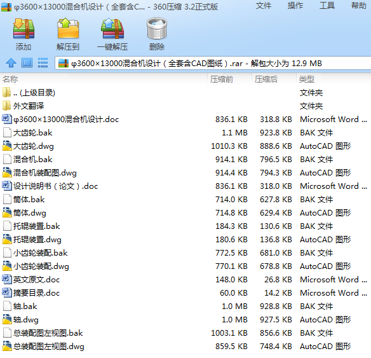Select the .. (上级目录) entry name
Image resolution: width=371 pixels, height=358 pixels.
(x=34, y=93)
